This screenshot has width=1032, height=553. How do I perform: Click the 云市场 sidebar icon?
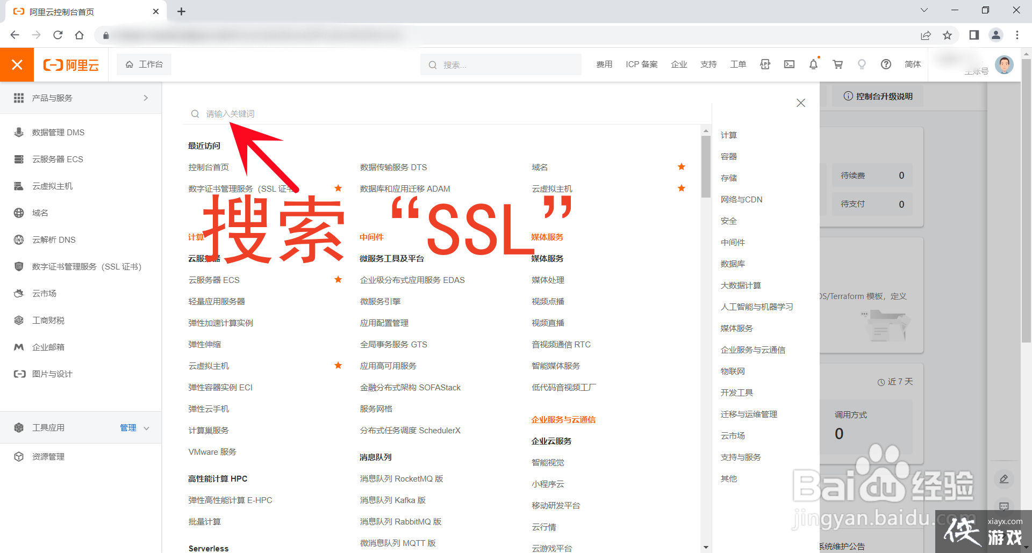coord(19,293)
